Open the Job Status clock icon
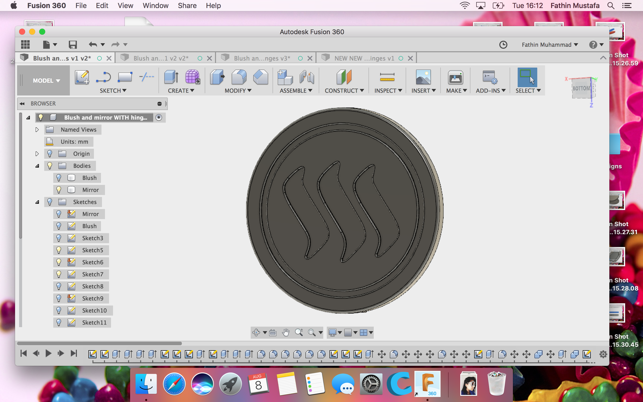The height and width of the screenshot is (402, 643). coord(503,45)
